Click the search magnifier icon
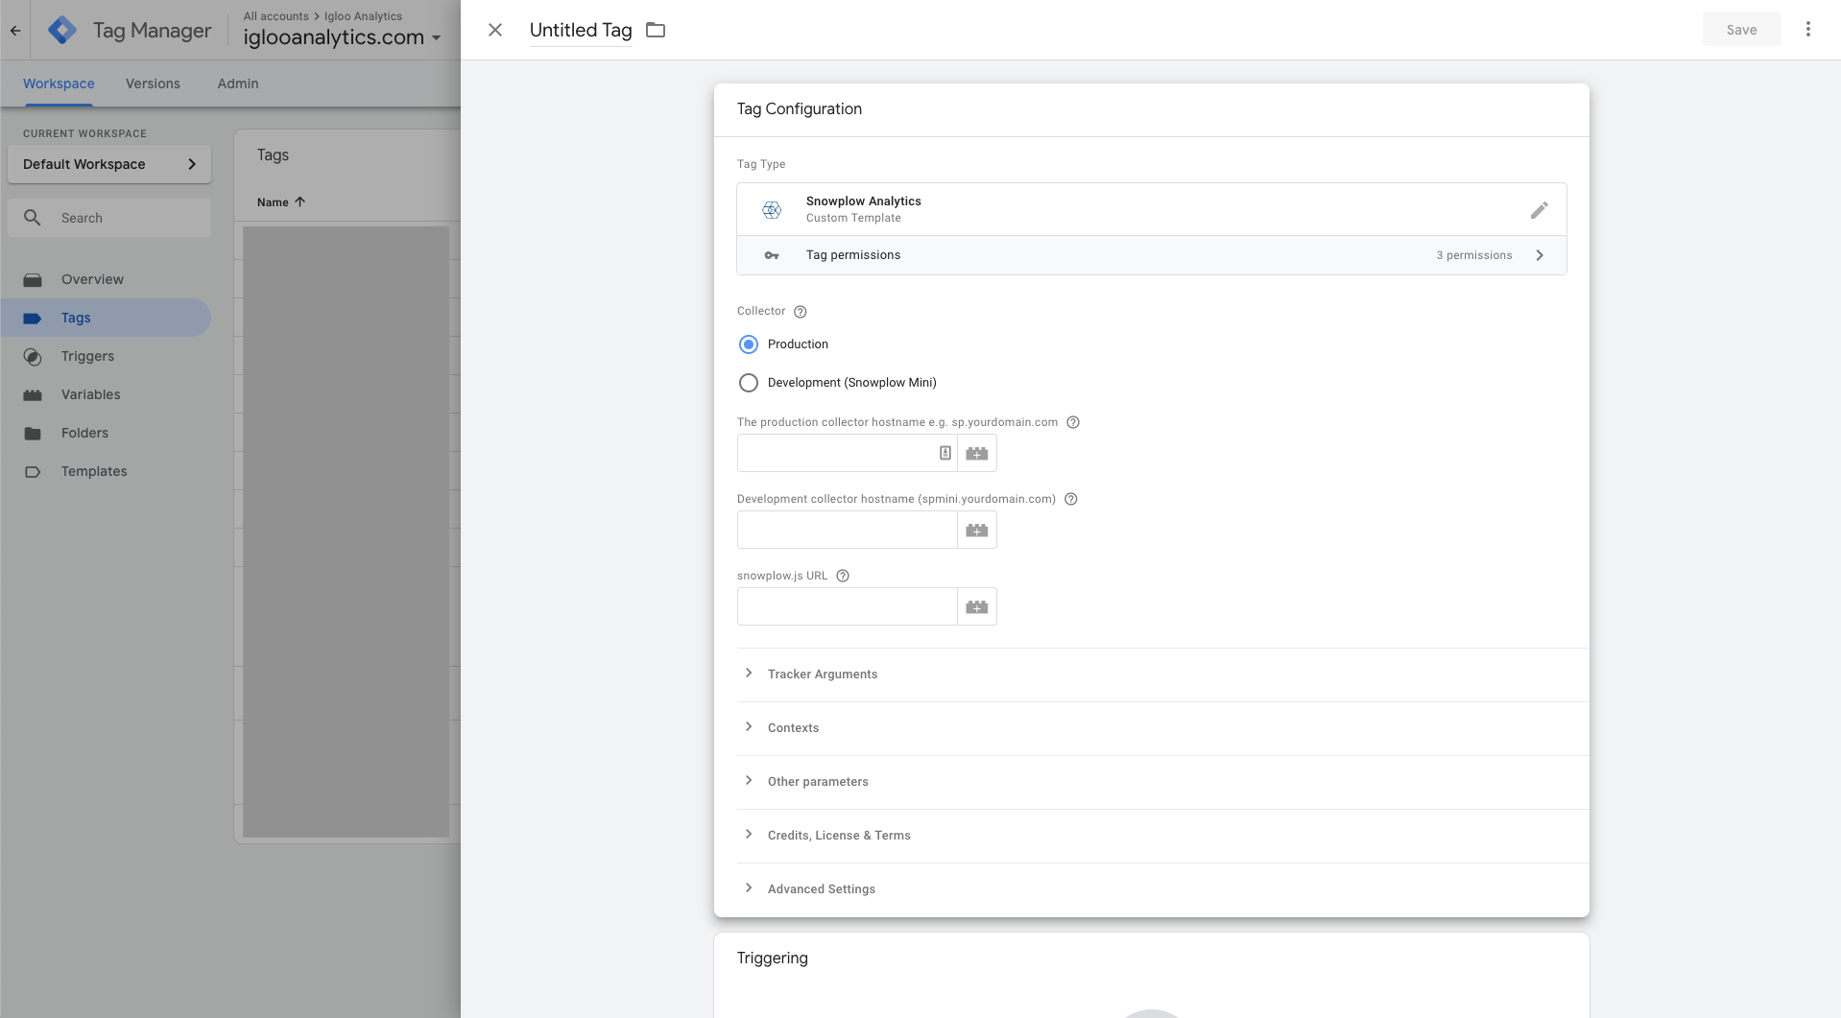 point(33,218)
